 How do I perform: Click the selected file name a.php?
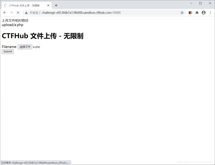pos(36,47)
